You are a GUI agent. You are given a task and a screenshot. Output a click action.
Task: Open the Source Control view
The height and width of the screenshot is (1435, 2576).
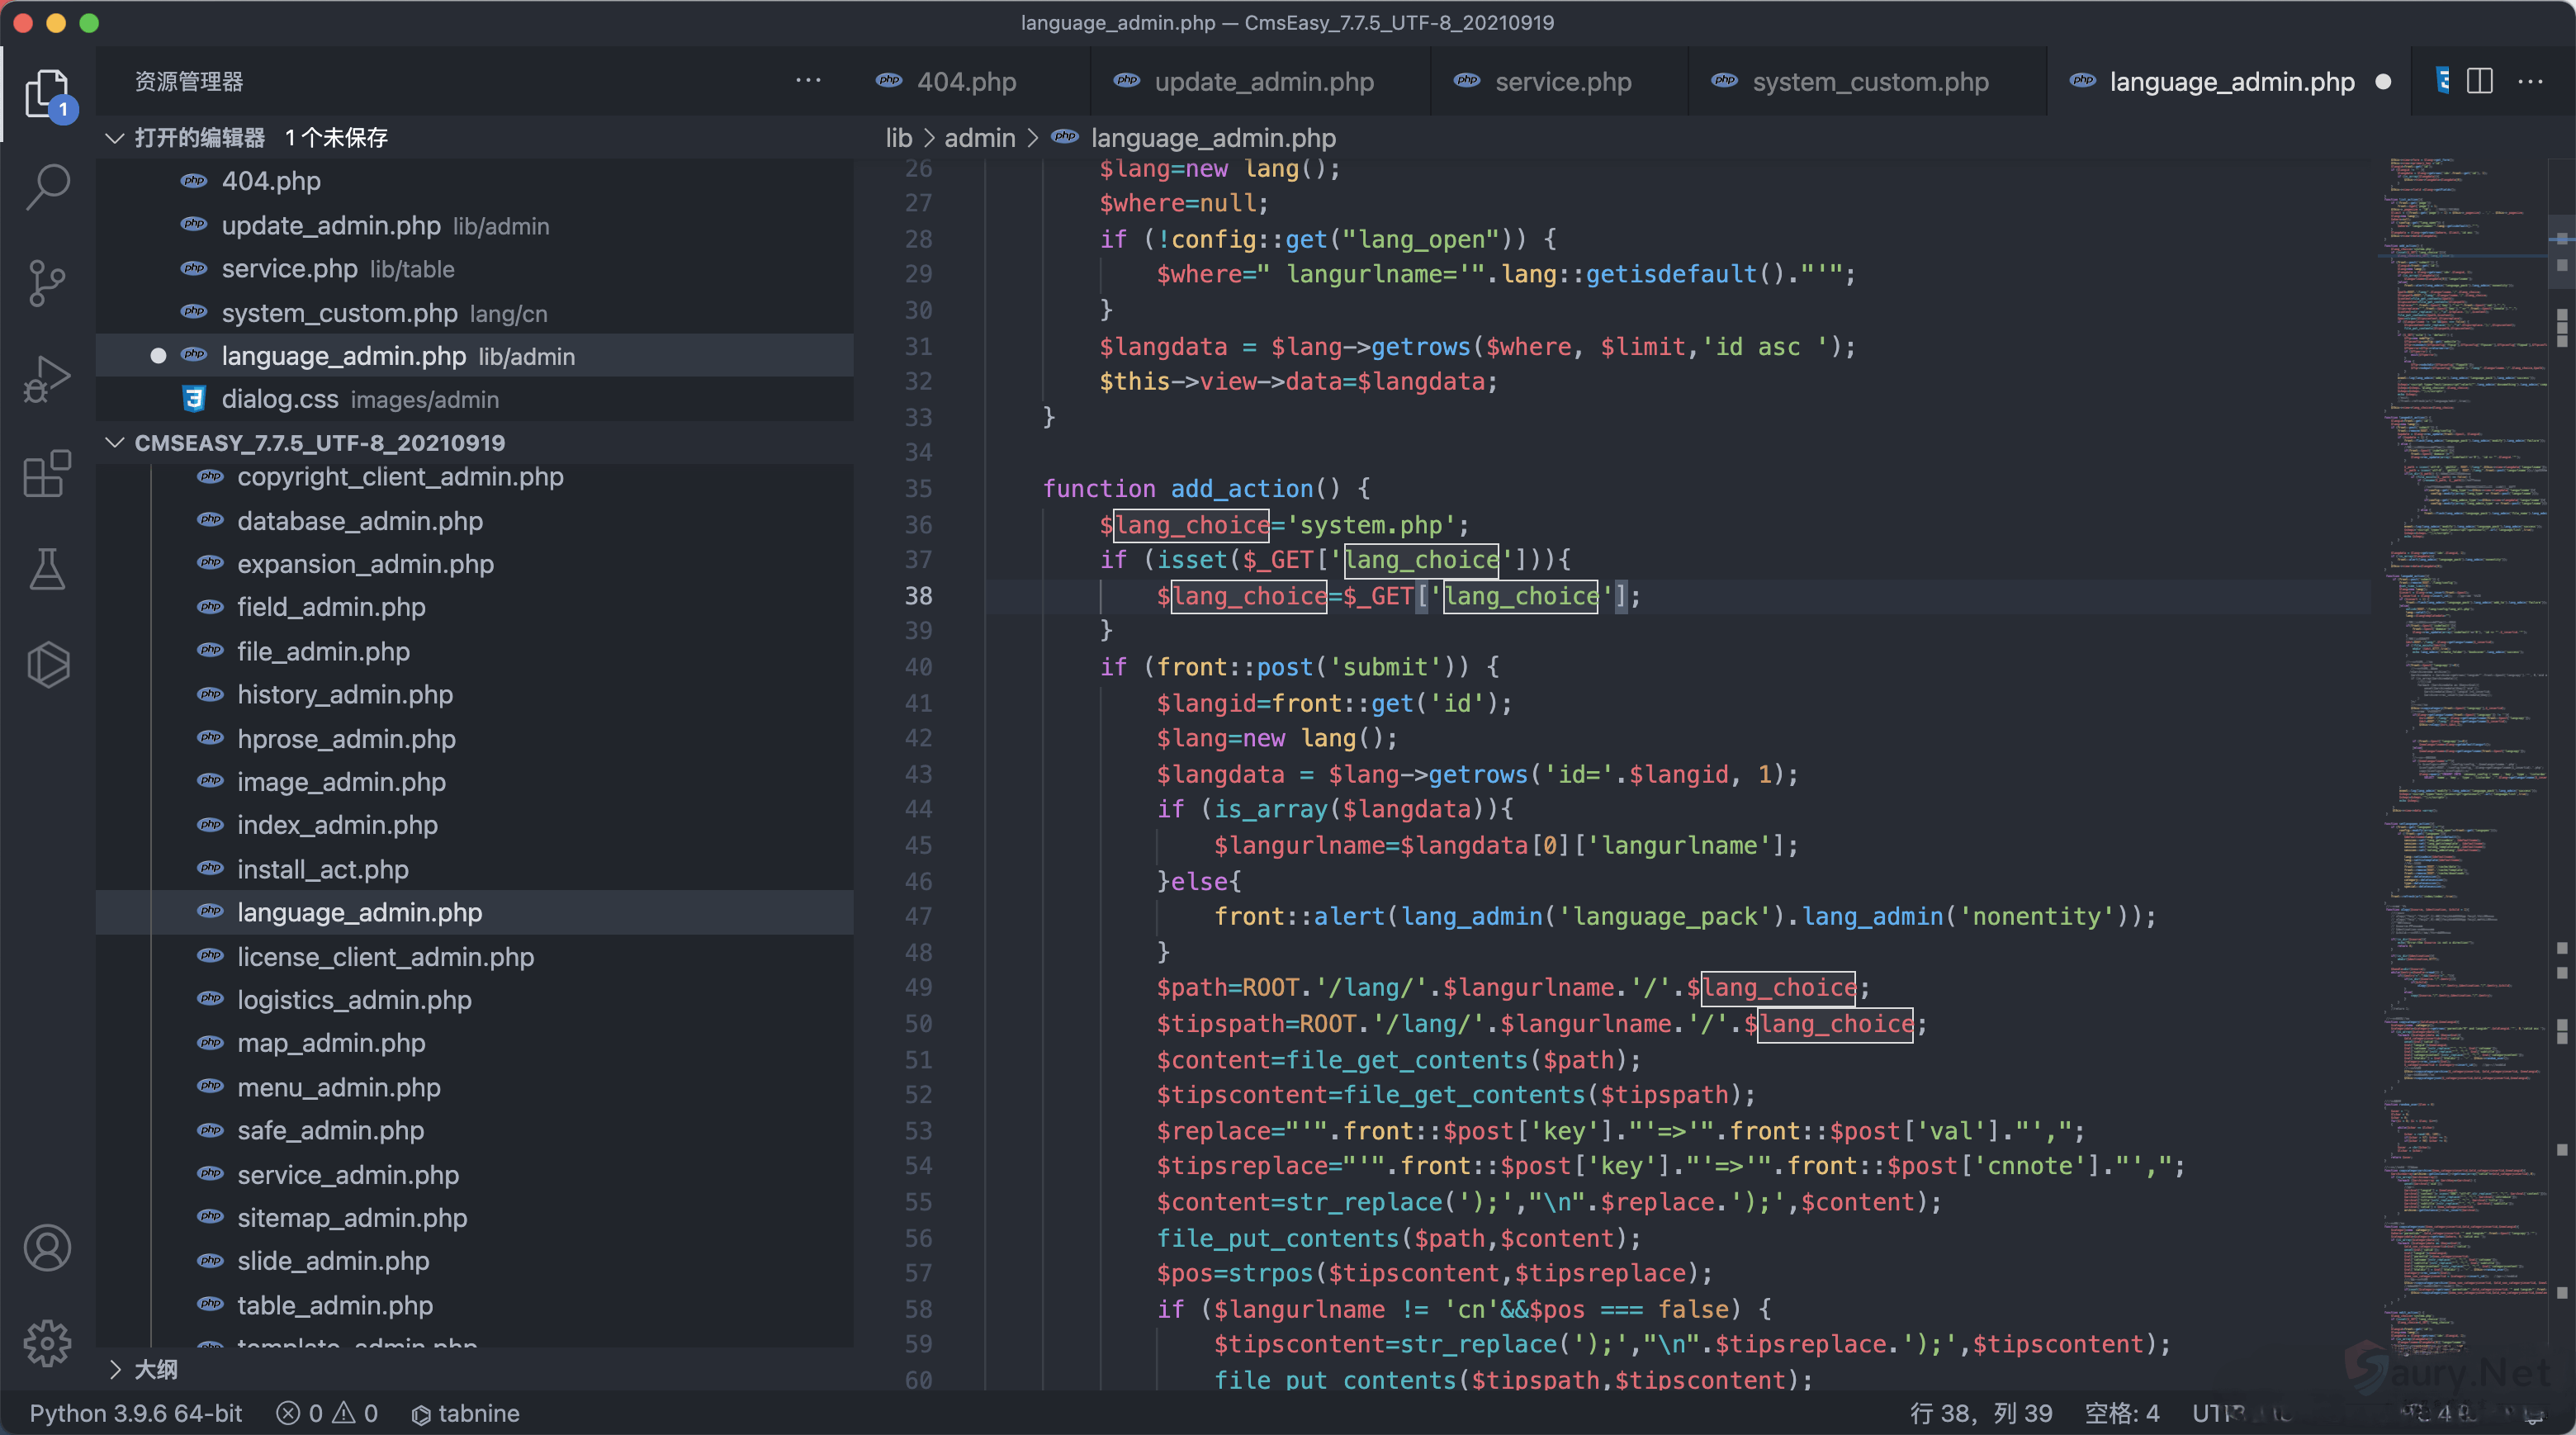[x=47, y=283]
